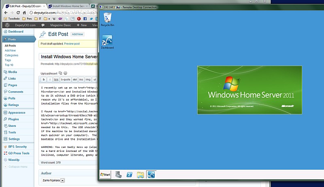Open the Appearance sidebar menu
This screenshot has height=187, width=324.
(x=17, y=113)
